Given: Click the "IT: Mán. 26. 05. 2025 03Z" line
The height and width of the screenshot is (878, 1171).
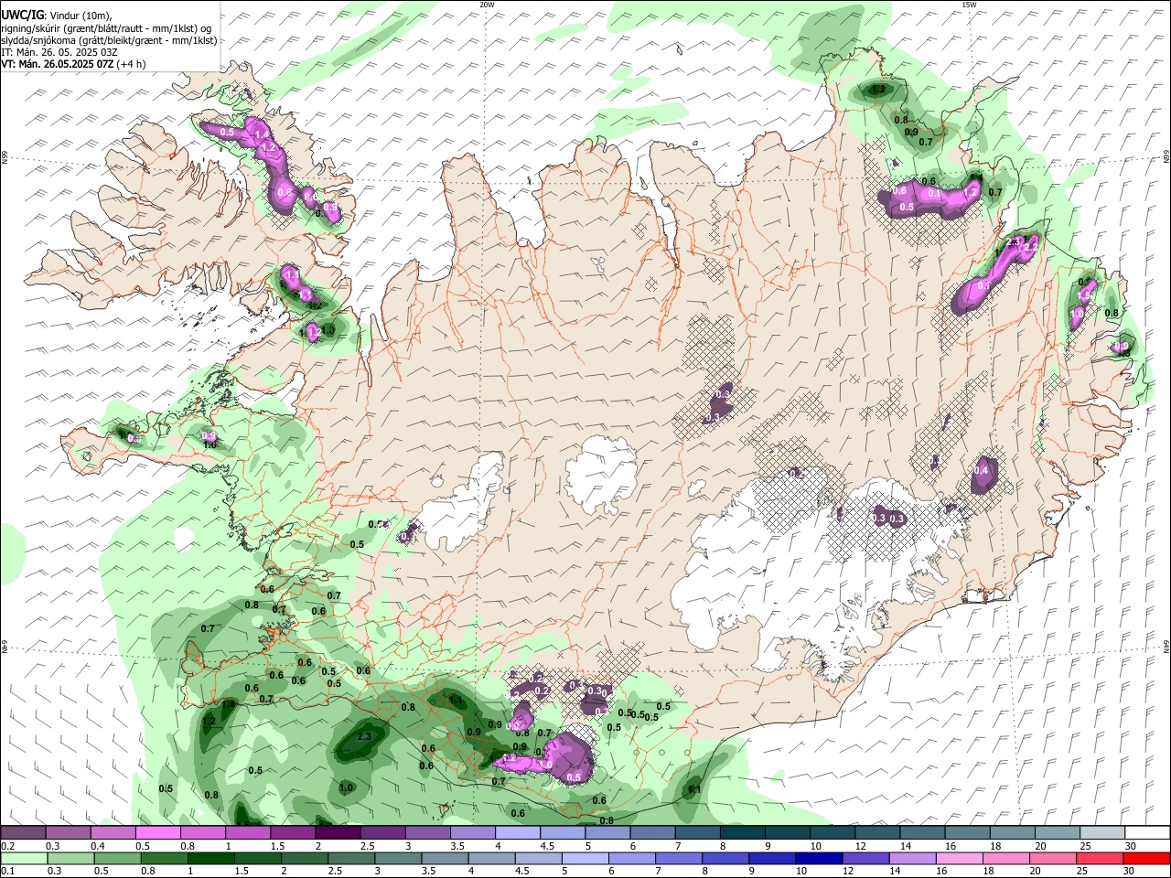Looking at the screenshot, I should (x=59, y=52).
